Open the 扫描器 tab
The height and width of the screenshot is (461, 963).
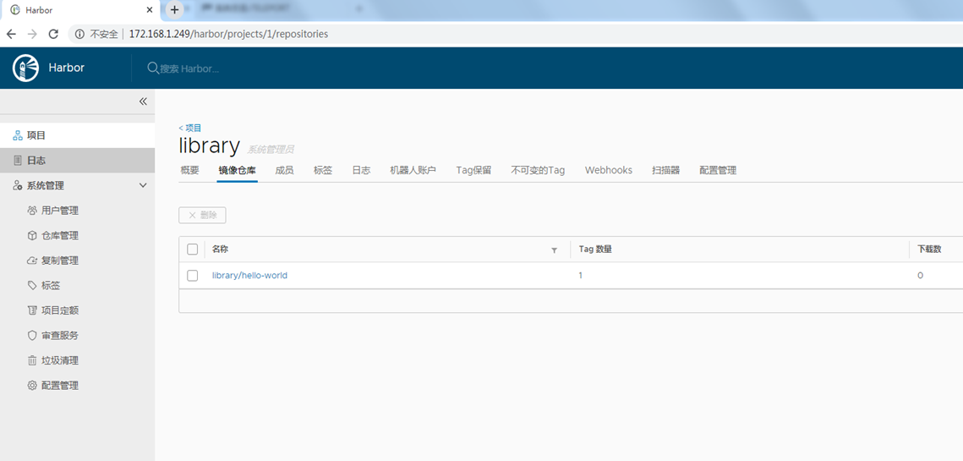665,170
